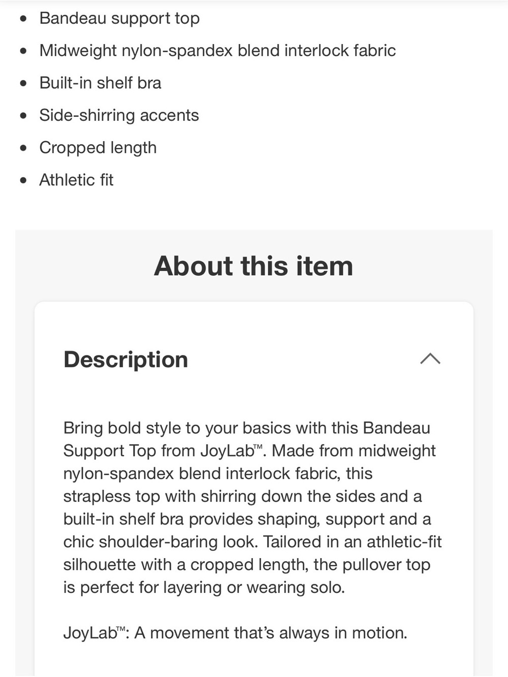Tap the Description section heading

(x=125, y=360)
